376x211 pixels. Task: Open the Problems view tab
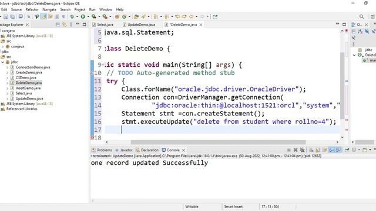click(102, 150)
